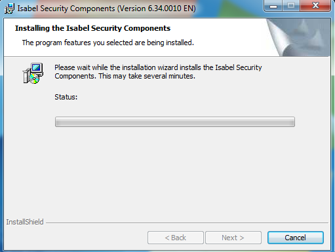Click the This may take several minutes text
This screenshot has width=335, height=252.
click(147, 76)
